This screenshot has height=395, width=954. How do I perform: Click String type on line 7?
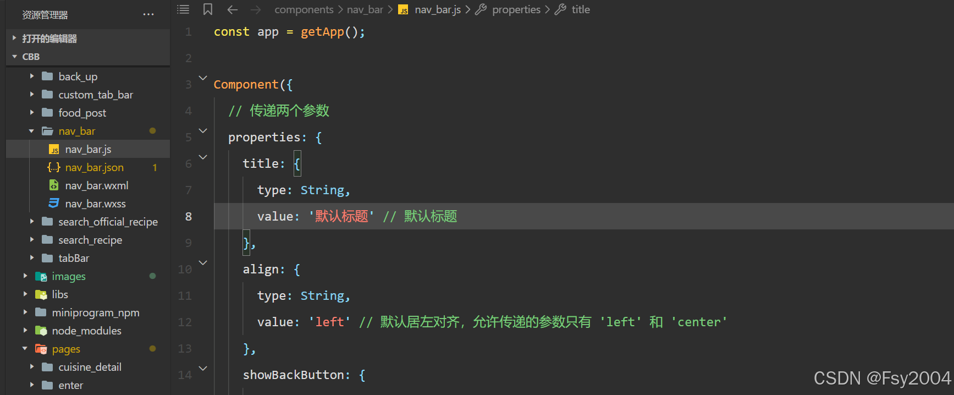322,190
